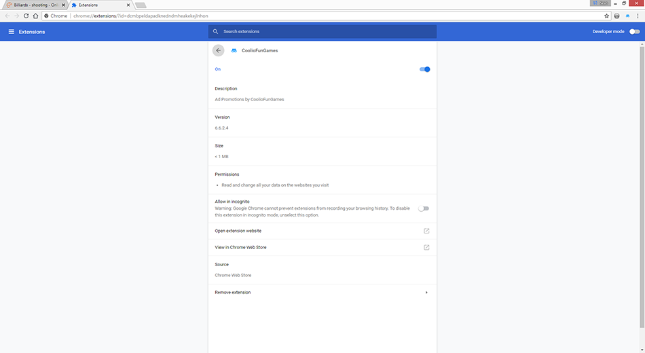This screenshot has width=645, height=353.
Task: Expand Remove extension arrow
Action: point(426,293)
